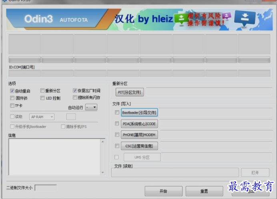Click the first ID:COM port slot

[25, 73]
